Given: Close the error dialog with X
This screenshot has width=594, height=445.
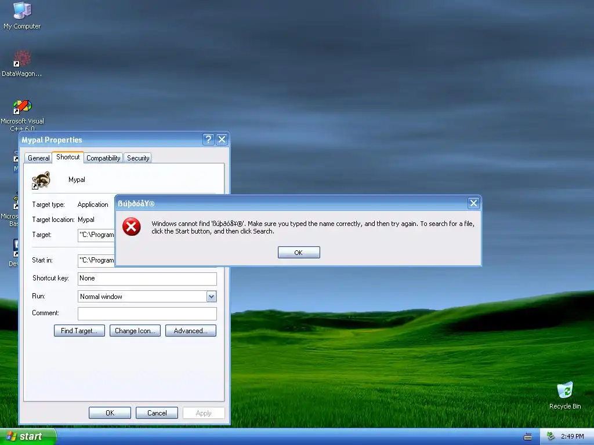Looking at the screenshot, I should click(x=473, y=203).
